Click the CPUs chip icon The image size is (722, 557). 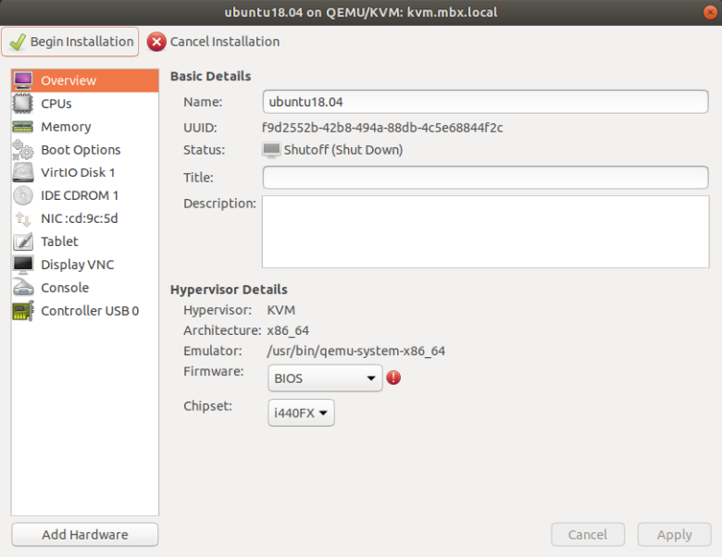(x=22, y=104)
